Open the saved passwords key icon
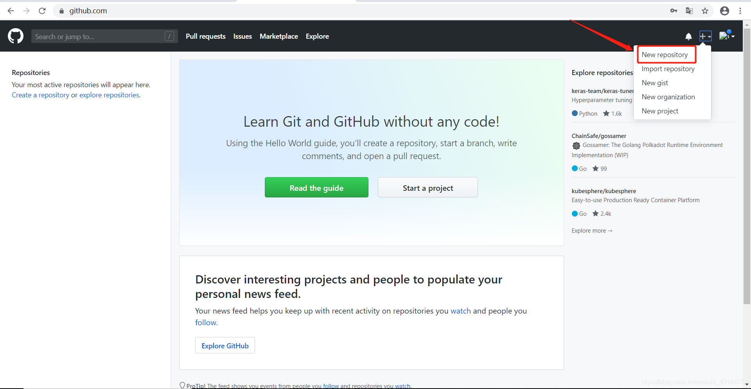This screenshot has width=751, height=389. coord(674,11)
